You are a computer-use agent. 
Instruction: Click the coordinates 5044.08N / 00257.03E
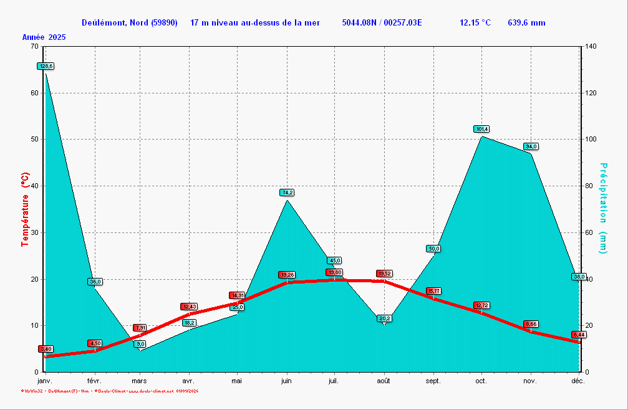382,23
